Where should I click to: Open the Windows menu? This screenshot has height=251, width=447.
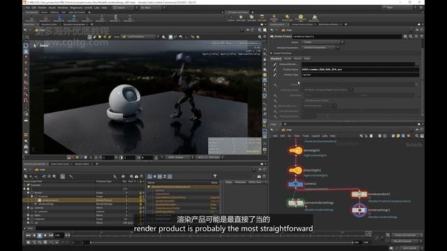click(x=63, y=8)
